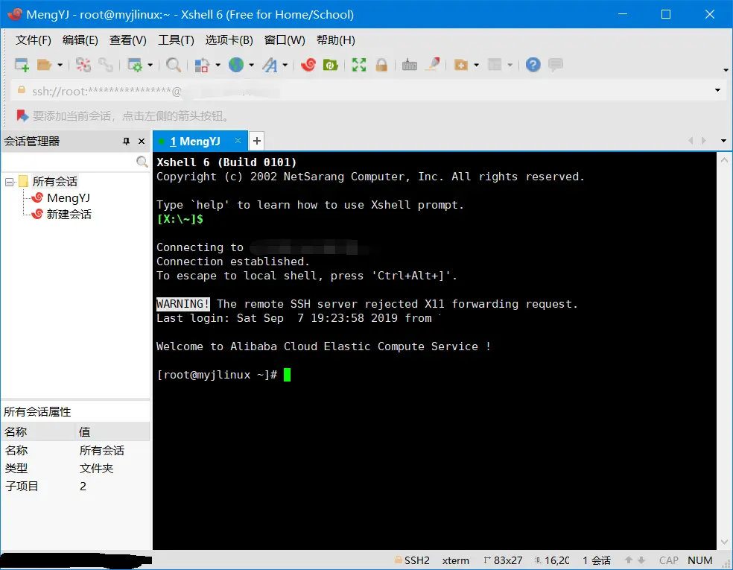733x570 pixels.
Task: Pin the 会话管理器 panel
Action: click(x=126, y=142)
